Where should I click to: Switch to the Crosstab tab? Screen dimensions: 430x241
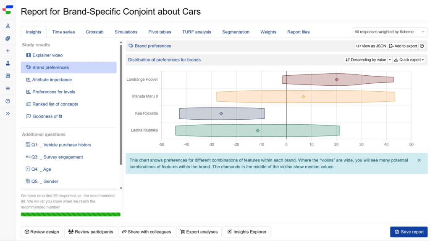coord(94,32)
